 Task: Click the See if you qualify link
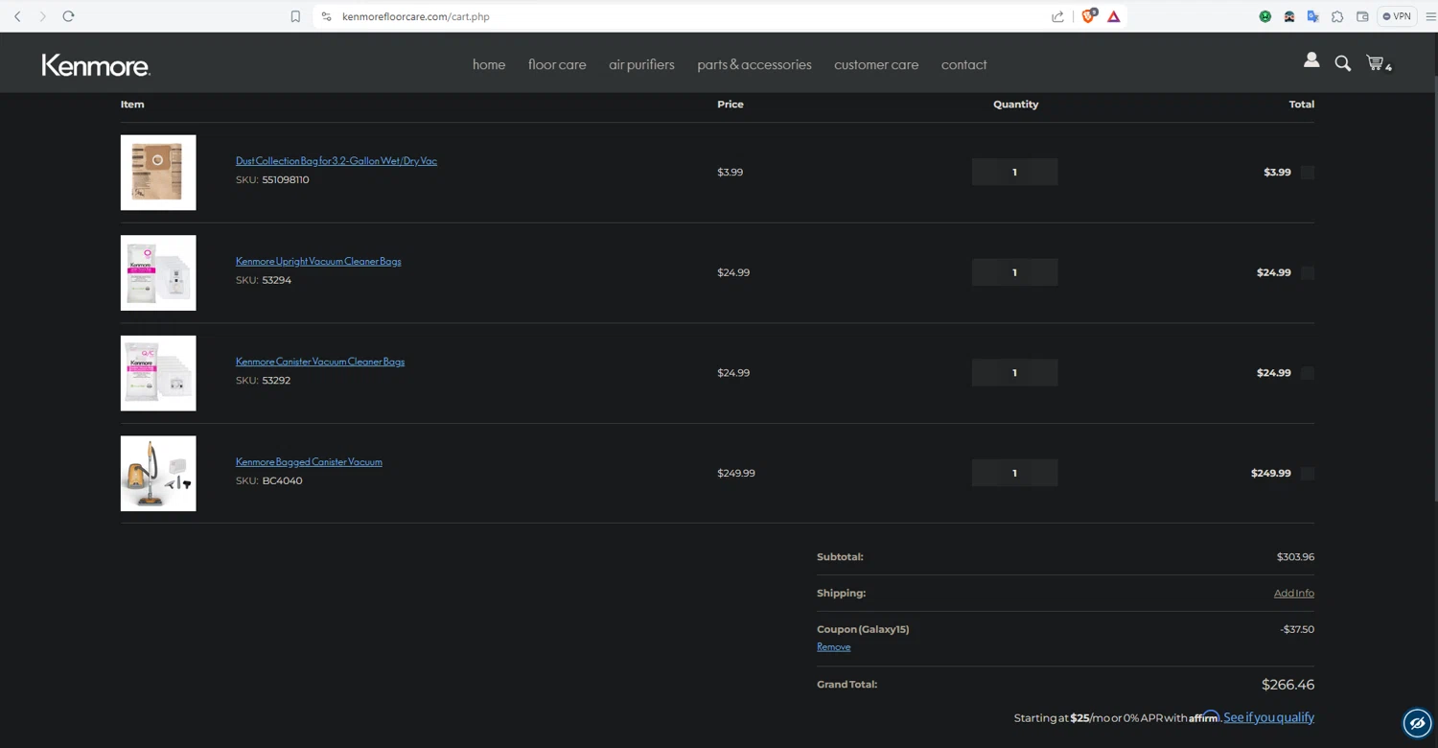(x=1268, y=717)
